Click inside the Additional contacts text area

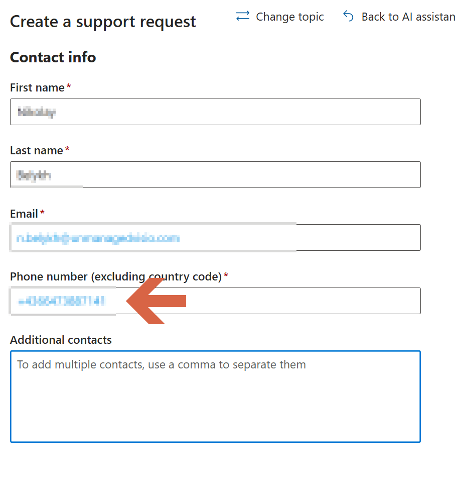(x=215, y=397)
